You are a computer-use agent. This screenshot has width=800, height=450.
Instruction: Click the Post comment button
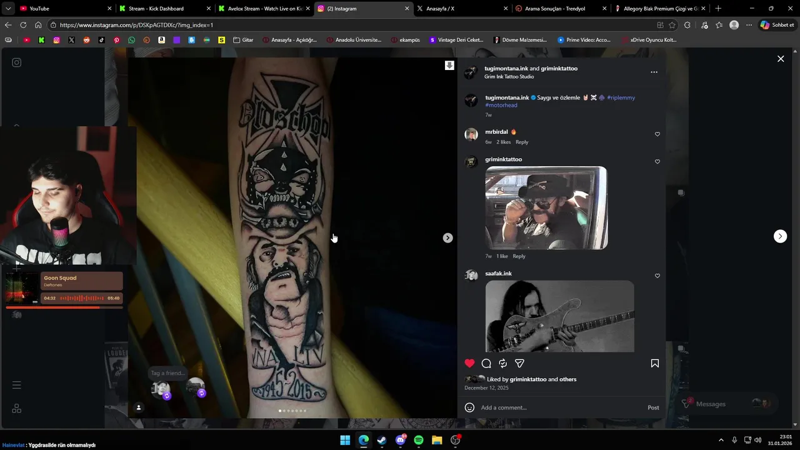click(x=653, y=407)
